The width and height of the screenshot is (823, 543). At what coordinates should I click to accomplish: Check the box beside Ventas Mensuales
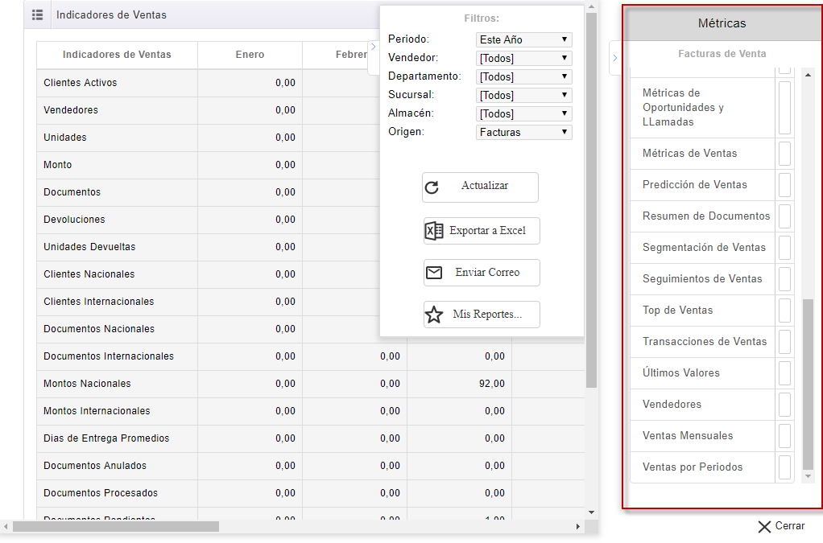coord(784,436)
